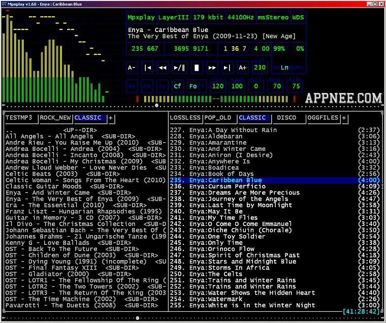
Task: Adjust the surround value 120
Action: click(x=218, y=86)
